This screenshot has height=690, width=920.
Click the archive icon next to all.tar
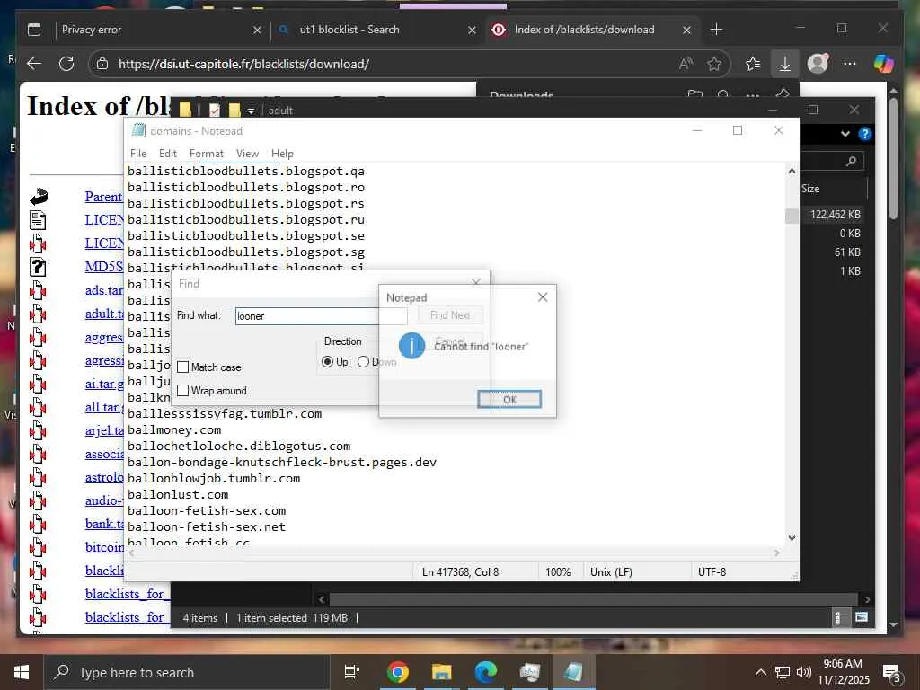pos(38,407)
